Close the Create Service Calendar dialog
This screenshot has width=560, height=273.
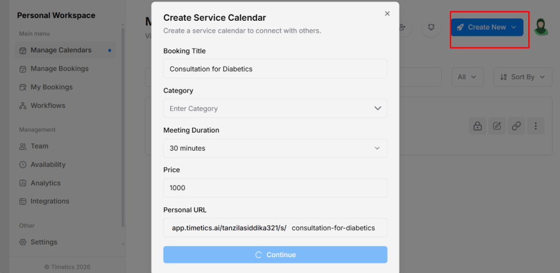pyautogui.click(x=387, y=14)
